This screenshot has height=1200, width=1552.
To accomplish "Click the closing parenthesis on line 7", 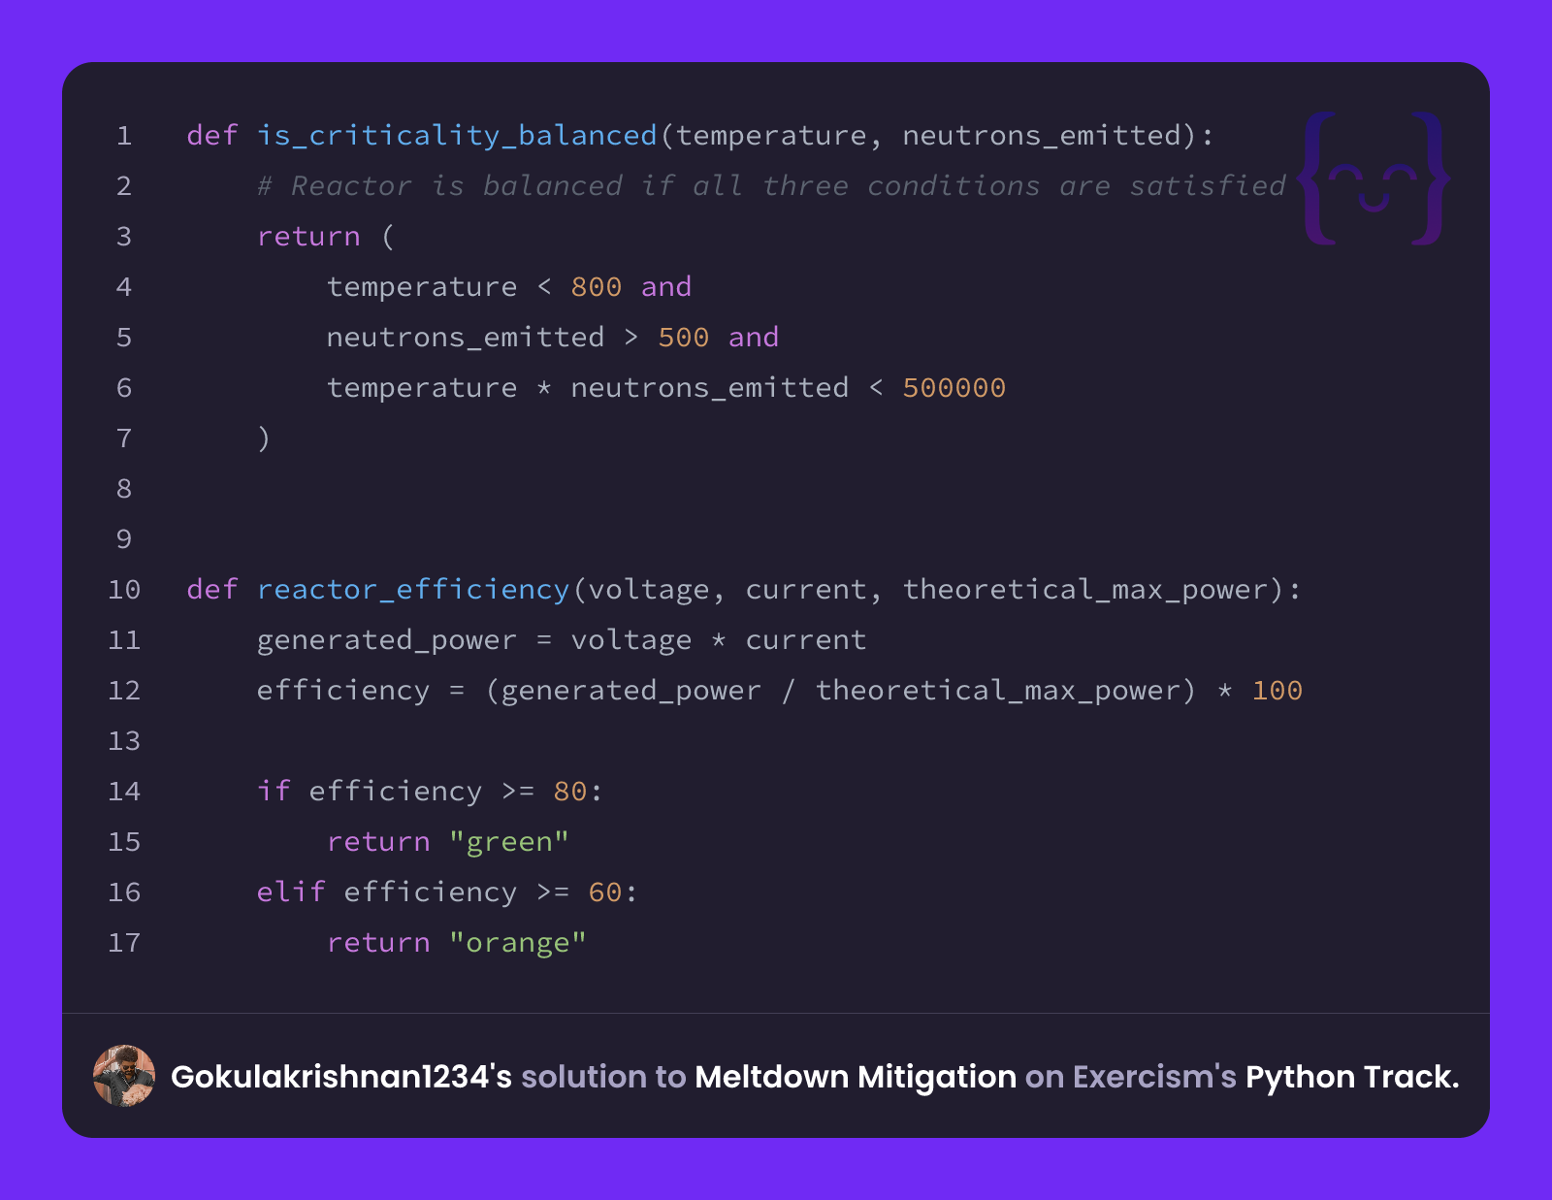I will tap(264, 438).
